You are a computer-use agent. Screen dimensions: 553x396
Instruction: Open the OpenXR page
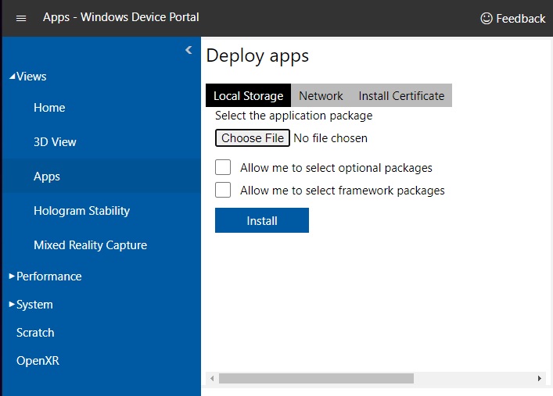[38, 361]
